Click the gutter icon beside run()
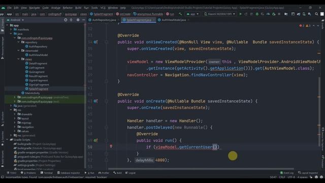The image size is (325, 183). point(95,140)
